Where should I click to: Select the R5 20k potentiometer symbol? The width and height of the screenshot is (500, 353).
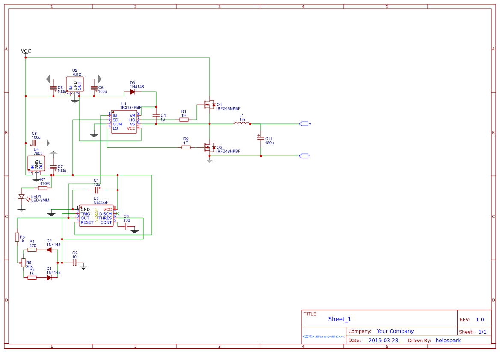(23, 263)
